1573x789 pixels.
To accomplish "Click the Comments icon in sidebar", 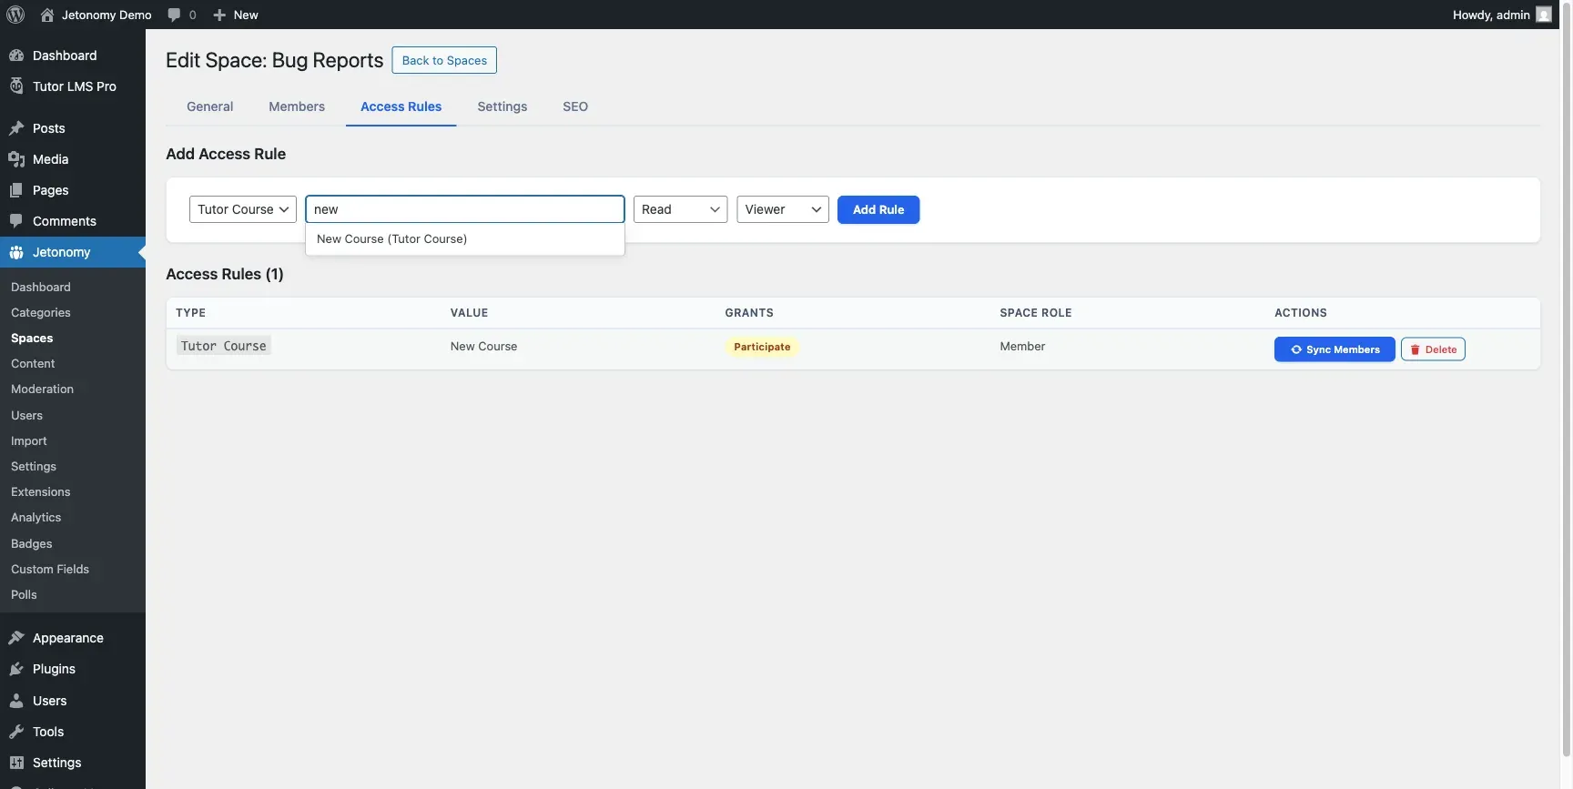I will coord(16,221).
